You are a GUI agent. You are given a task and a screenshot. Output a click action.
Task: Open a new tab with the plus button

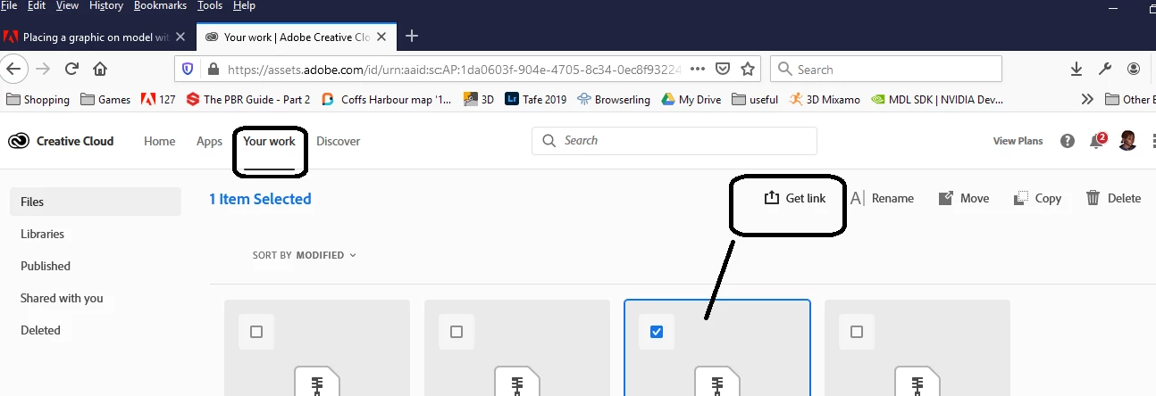point(412,36)
